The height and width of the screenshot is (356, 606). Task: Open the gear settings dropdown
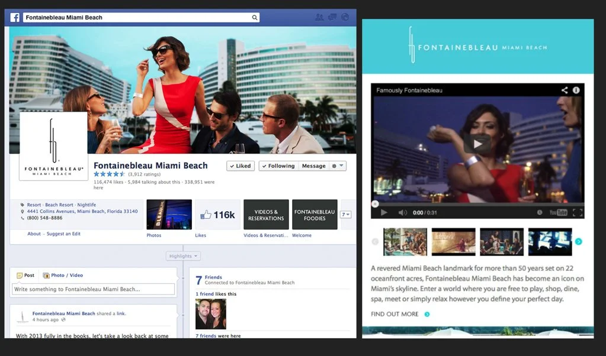pyautogui.click(x=338, y=166)
